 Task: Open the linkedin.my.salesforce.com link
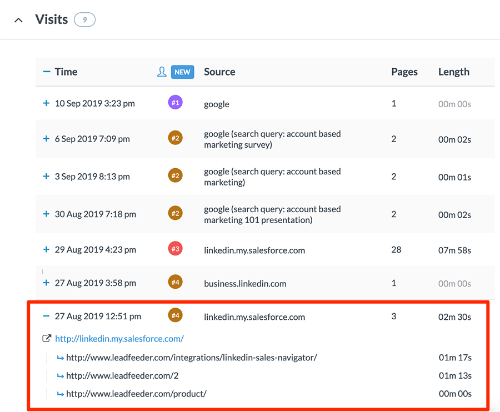tap(119, 338)
